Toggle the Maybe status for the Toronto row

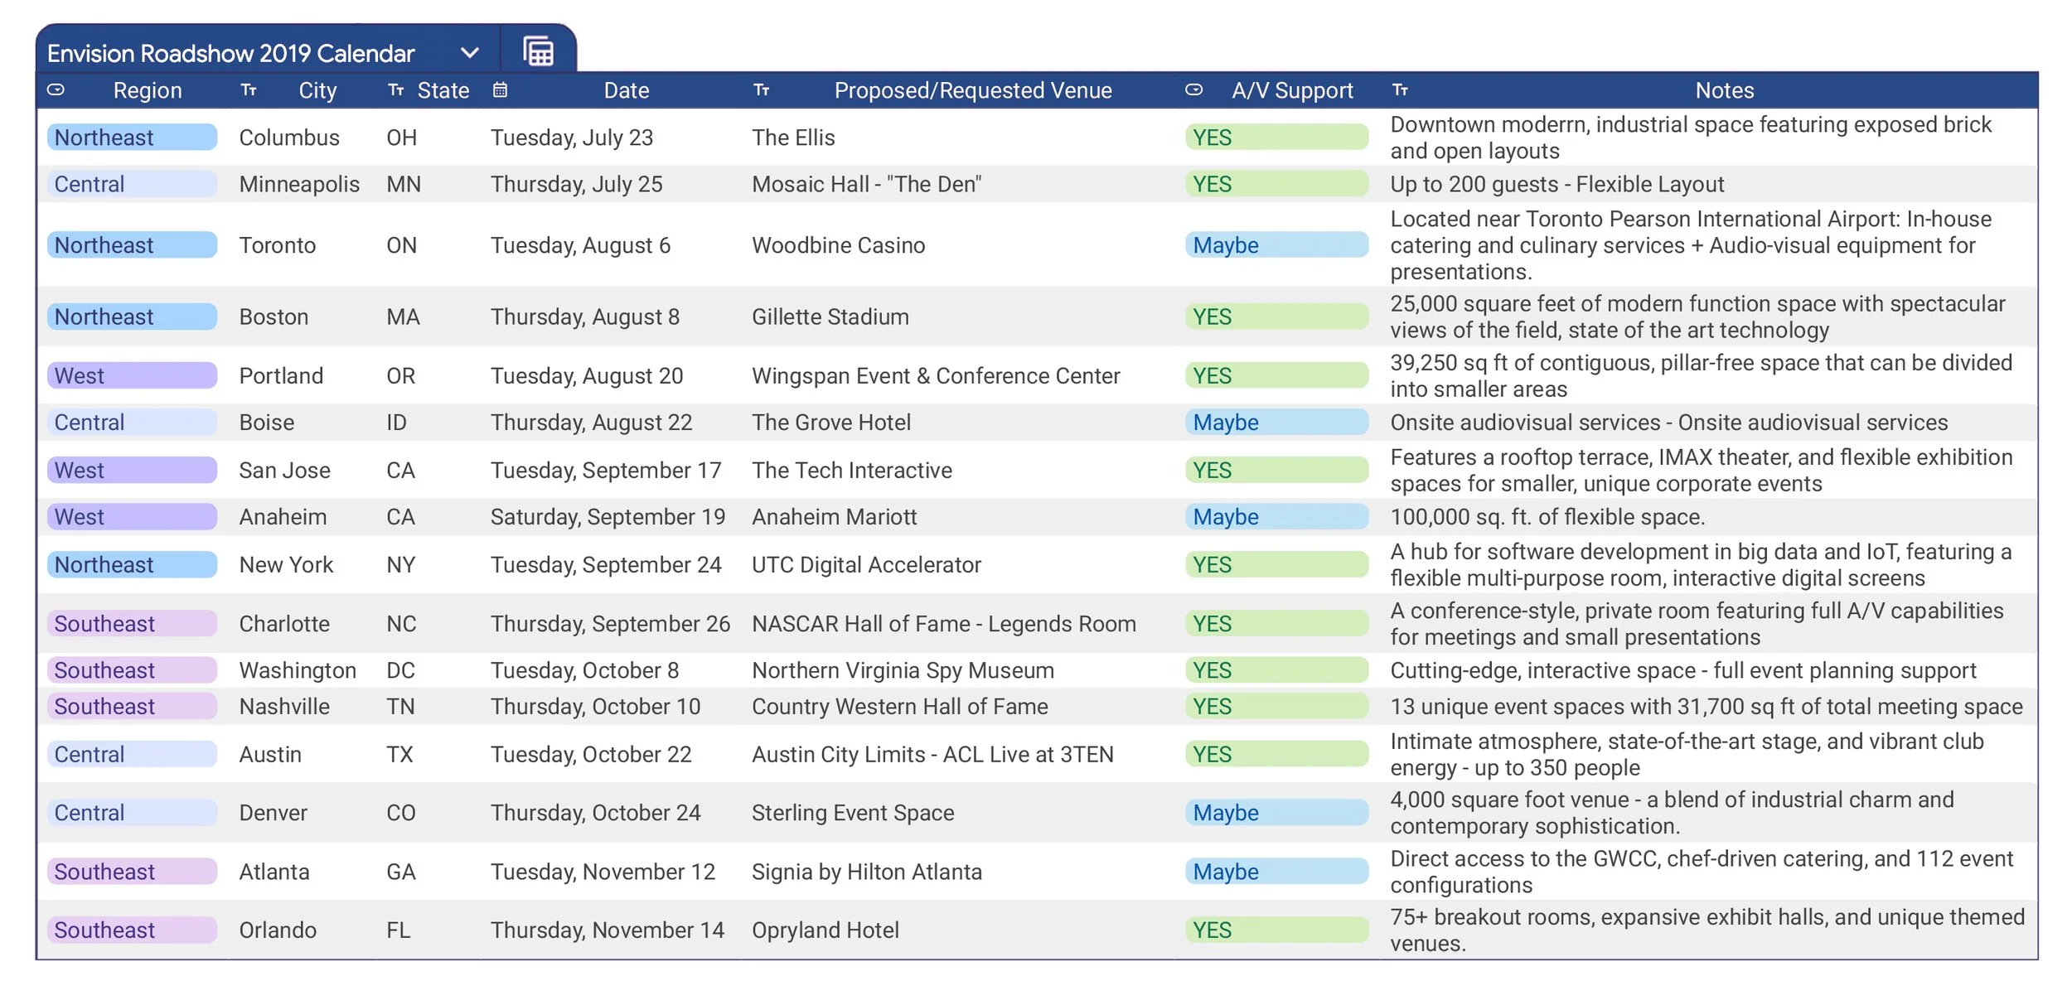tap(1276, 244)
